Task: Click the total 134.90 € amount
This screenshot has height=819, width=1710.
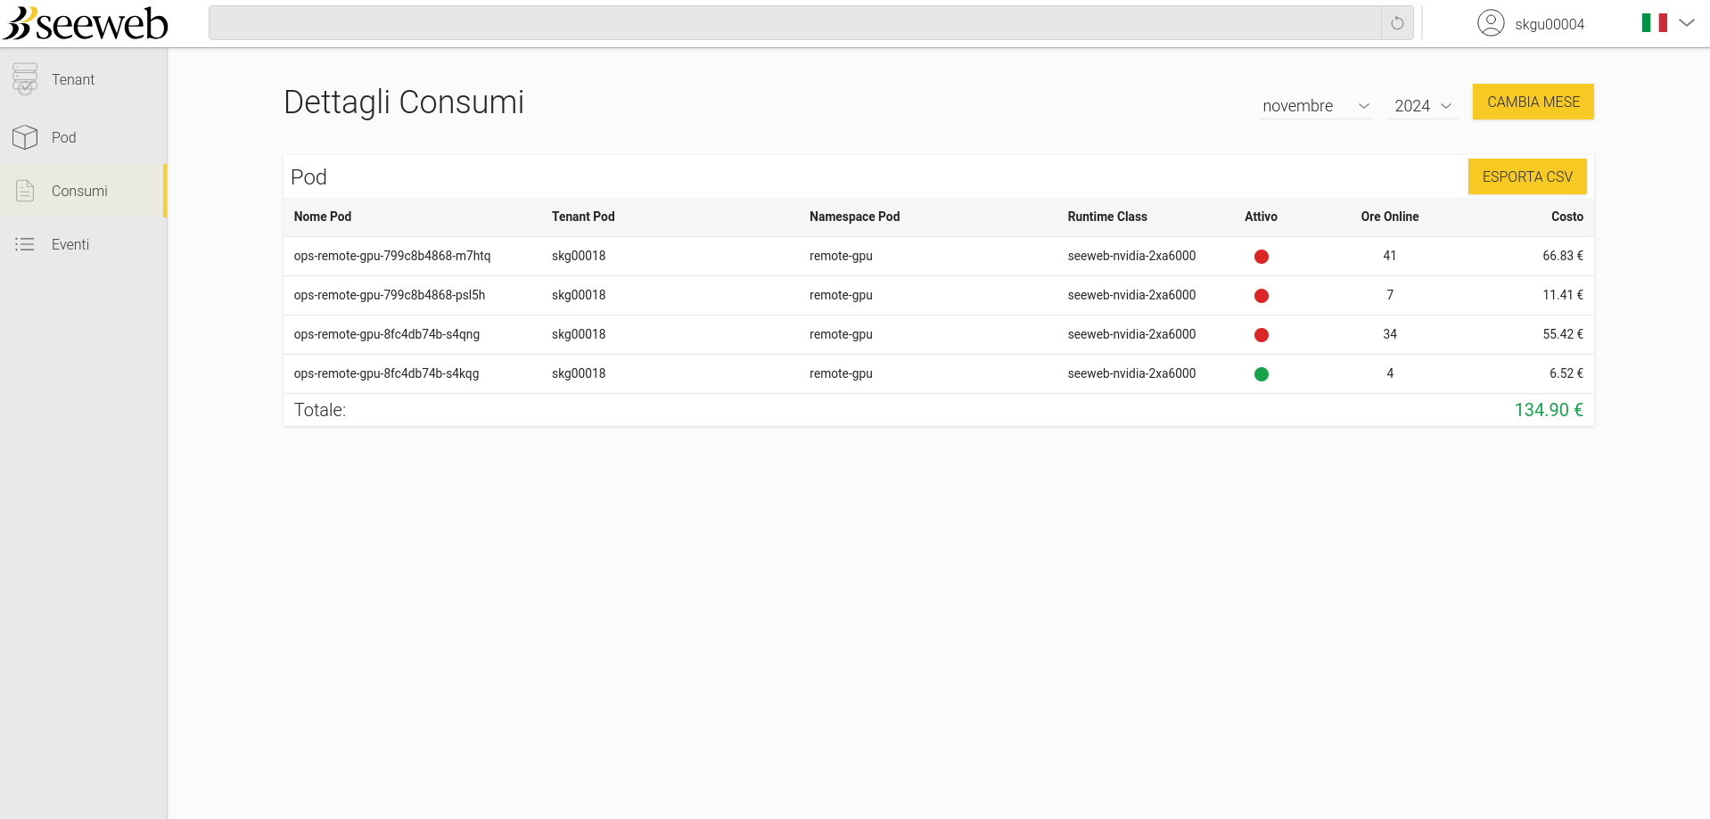Action: [x=1549, y=410]
